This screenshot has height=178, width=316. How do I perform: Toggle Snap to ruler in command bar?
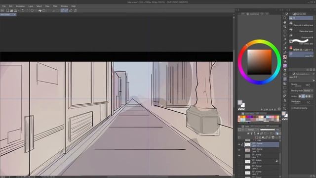click(63, 10)
